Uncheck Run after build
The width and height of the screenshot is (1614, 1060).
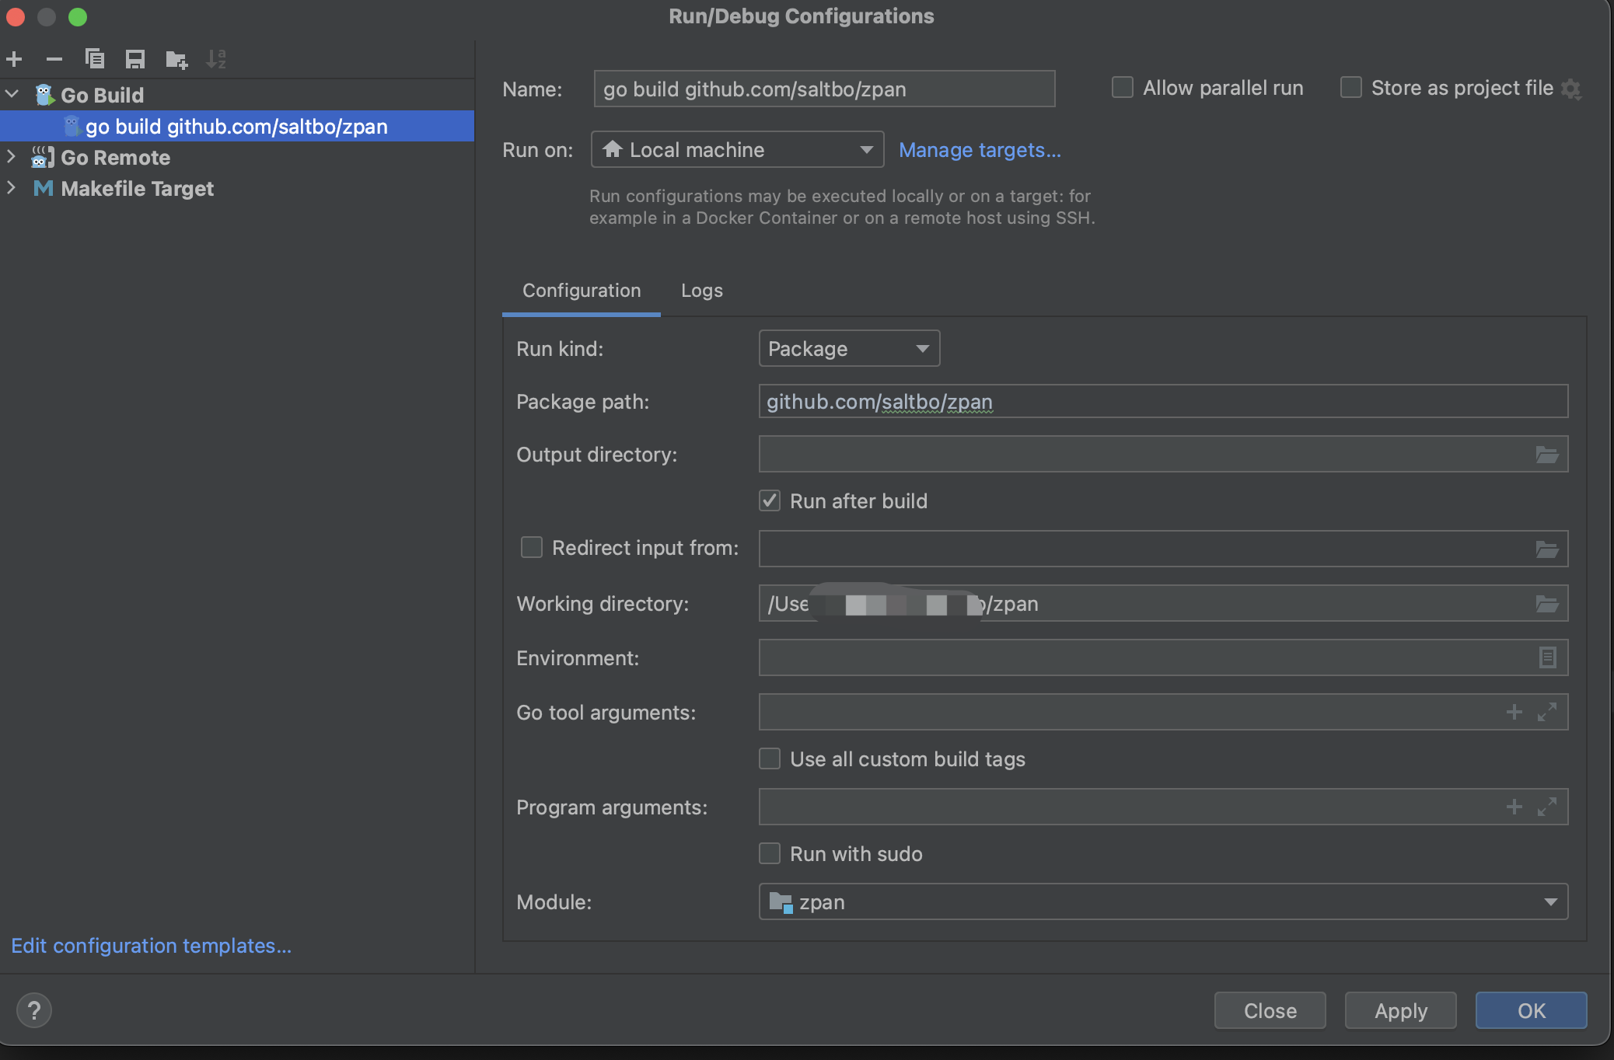point(770,501)
